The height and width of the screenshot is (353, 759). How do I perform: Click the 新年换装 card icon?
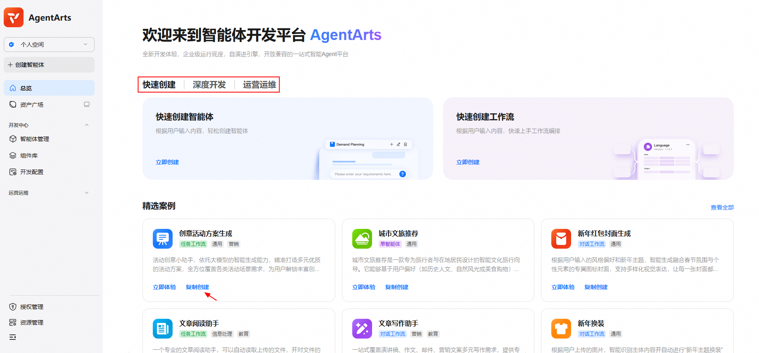pos(561,329)
